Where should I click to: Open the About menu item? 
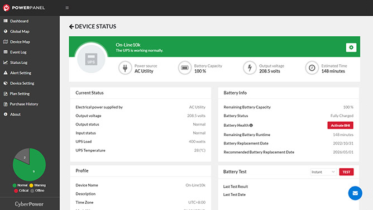[15, 114]
